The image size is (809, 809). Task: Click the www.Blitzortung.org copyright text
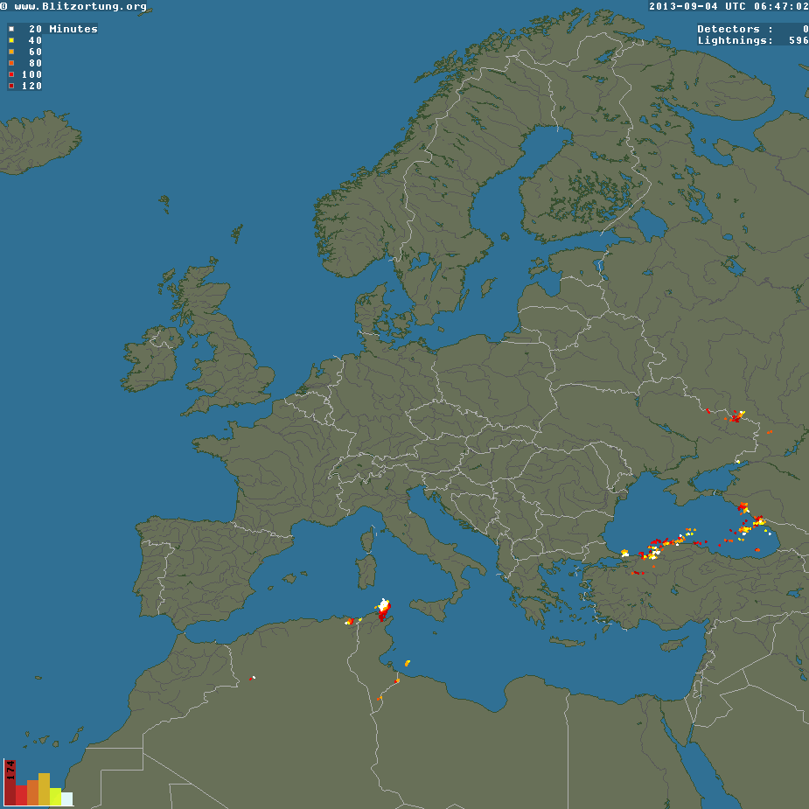coord(73,7)
